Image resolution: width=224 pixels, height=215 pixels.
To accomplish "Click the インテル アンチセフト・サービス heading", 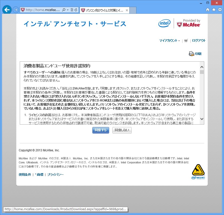I will (x=75, y=24).
